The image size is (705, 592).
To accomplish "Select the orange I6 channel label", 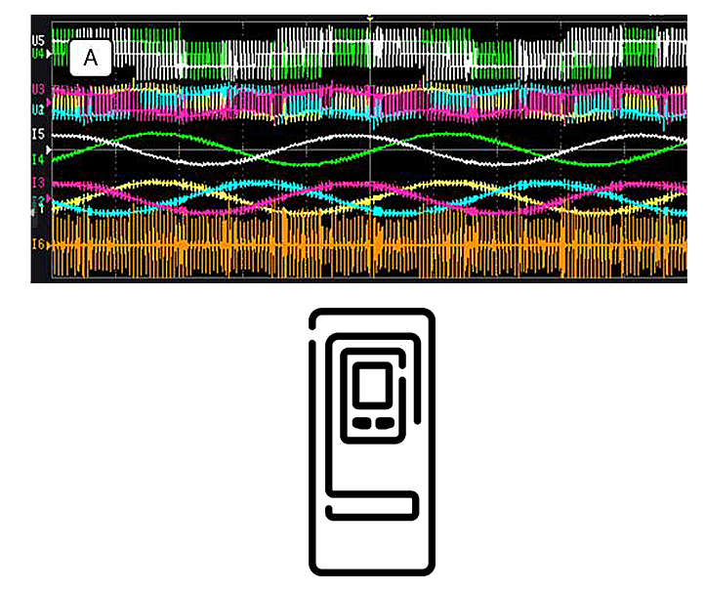I will click(38, 245).
